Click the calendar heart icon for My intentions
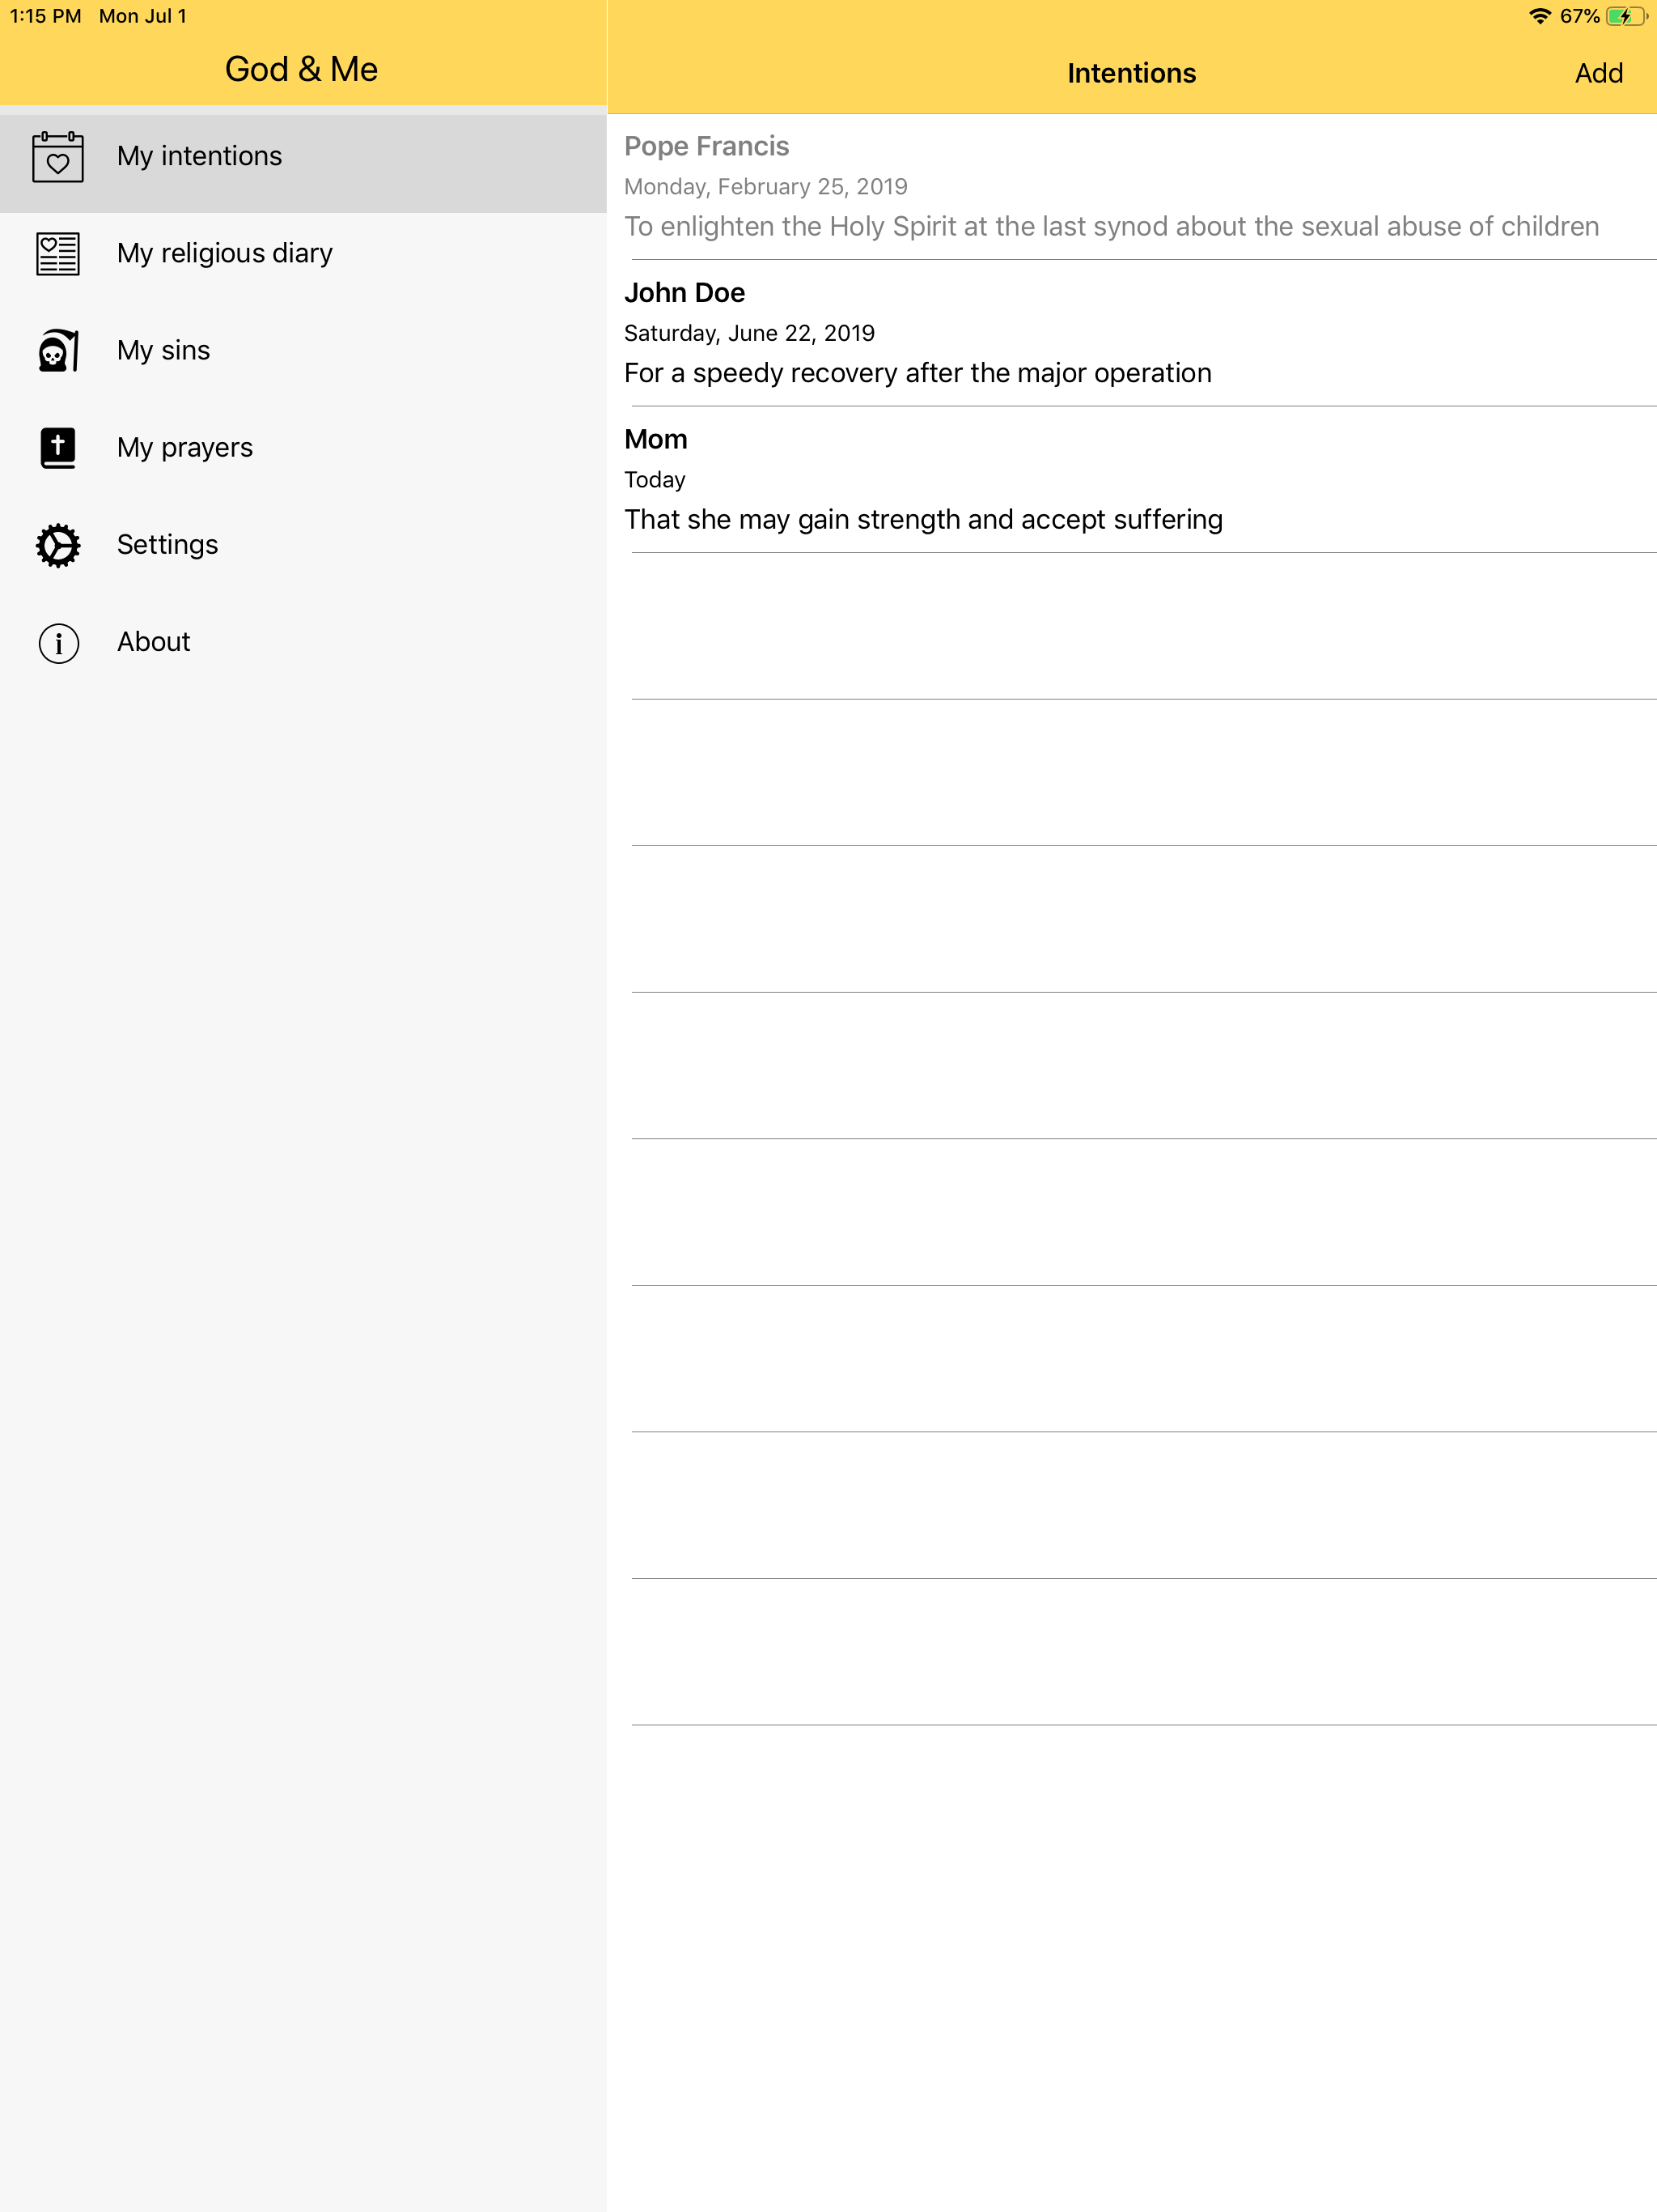The width and height of the screenshot is (1657, 2212). pos(58,157)
